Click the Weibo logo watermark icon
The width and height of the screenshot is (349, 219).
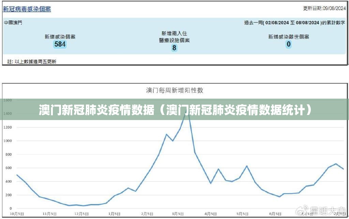click(x=302, y=212)
